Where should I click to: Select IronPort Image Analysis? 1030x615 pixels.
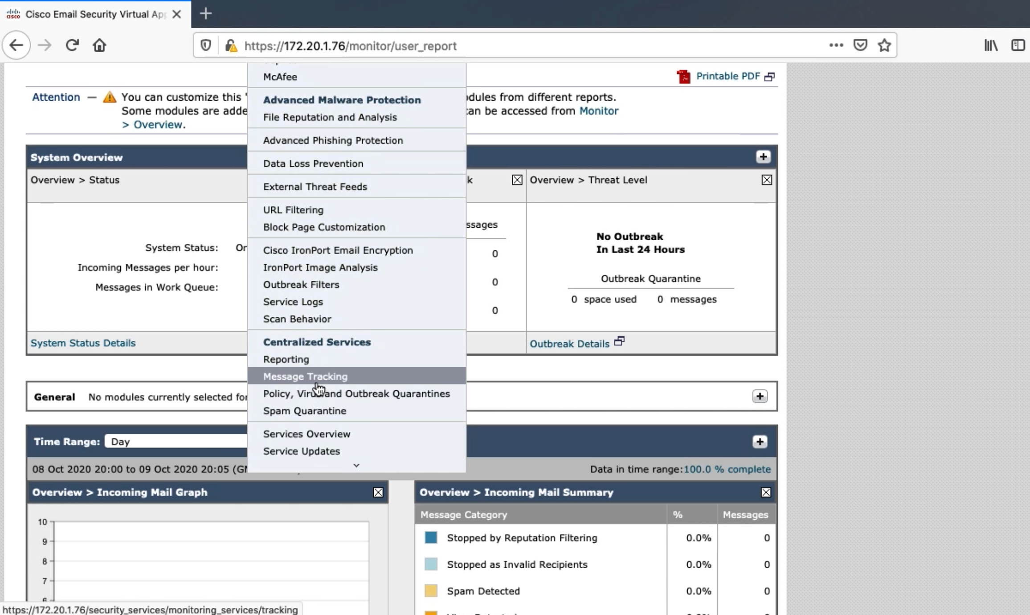point(357,267)
